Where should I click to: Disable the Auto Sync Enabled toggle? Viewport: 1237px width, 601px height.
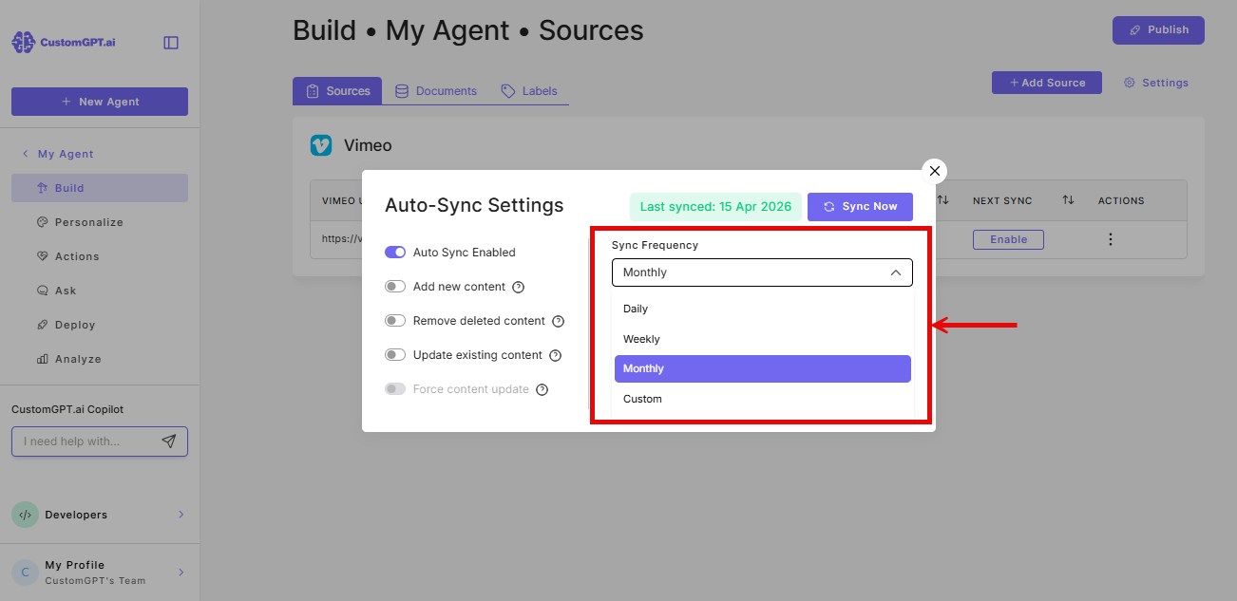coord(394,252)
